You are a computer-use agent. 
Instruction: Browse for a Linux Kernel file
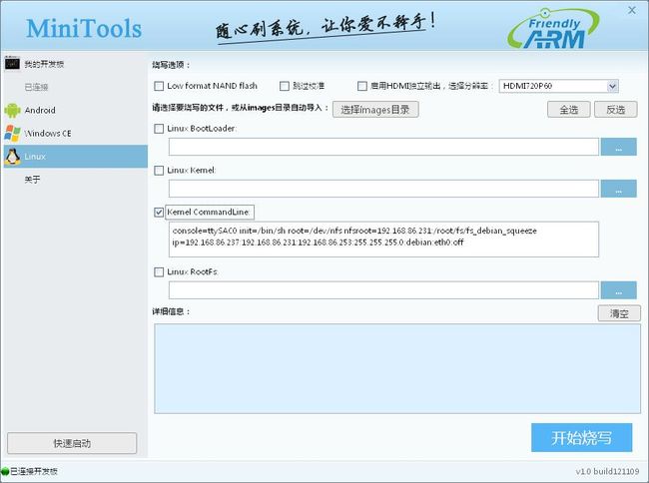pyautogui.click(x=619, y=189)
